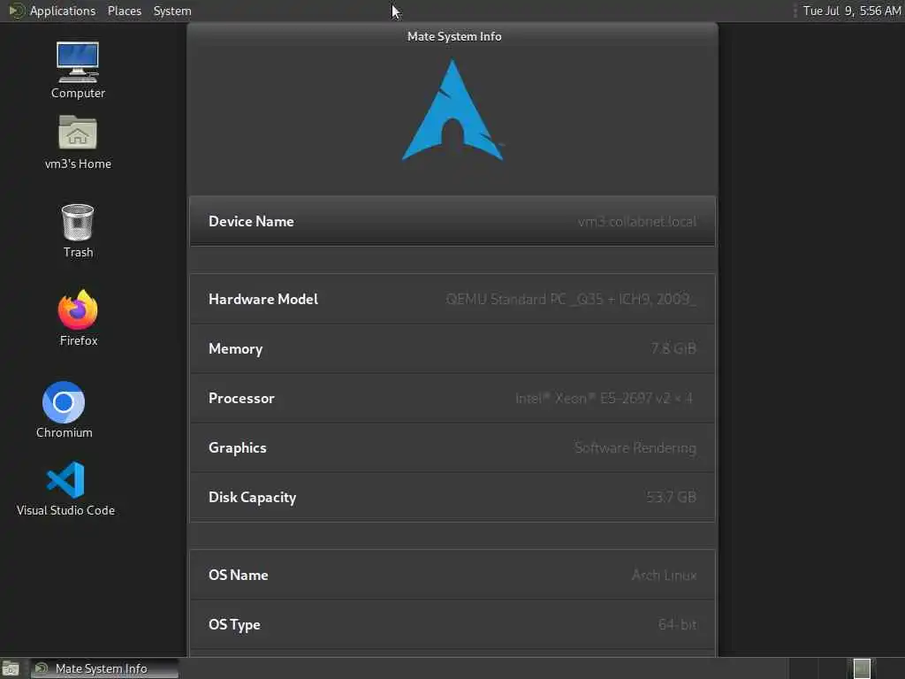
Task: Select the 53.7 GB disk value
Action: tap(671, 497)
